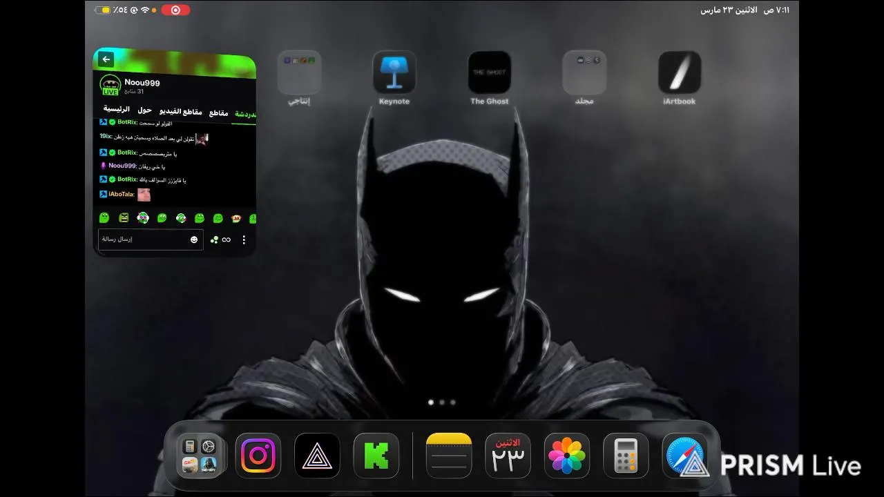The width and height of the screenshot is (884, 497).
Task: Open Photos from the dock
Action: click(x=567, y=456)
